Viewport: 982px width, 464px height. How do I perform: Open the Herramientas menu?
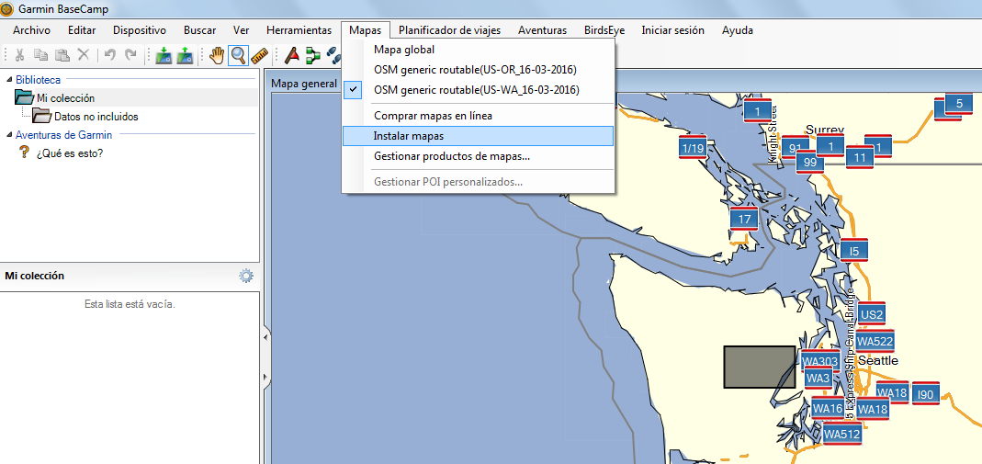299,30
